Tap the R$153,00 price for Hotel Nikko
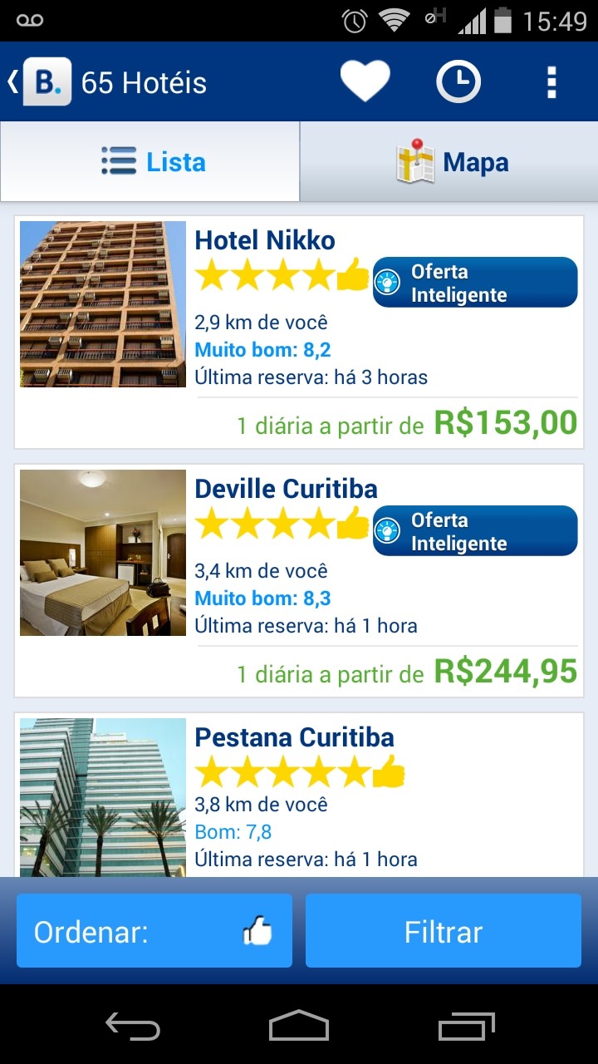 505,423
